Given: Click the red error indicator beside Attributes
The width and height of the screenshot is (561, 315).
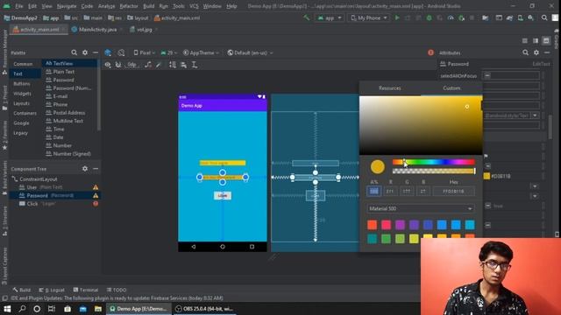Looking at the screenshot, I should tap(430, 52).
